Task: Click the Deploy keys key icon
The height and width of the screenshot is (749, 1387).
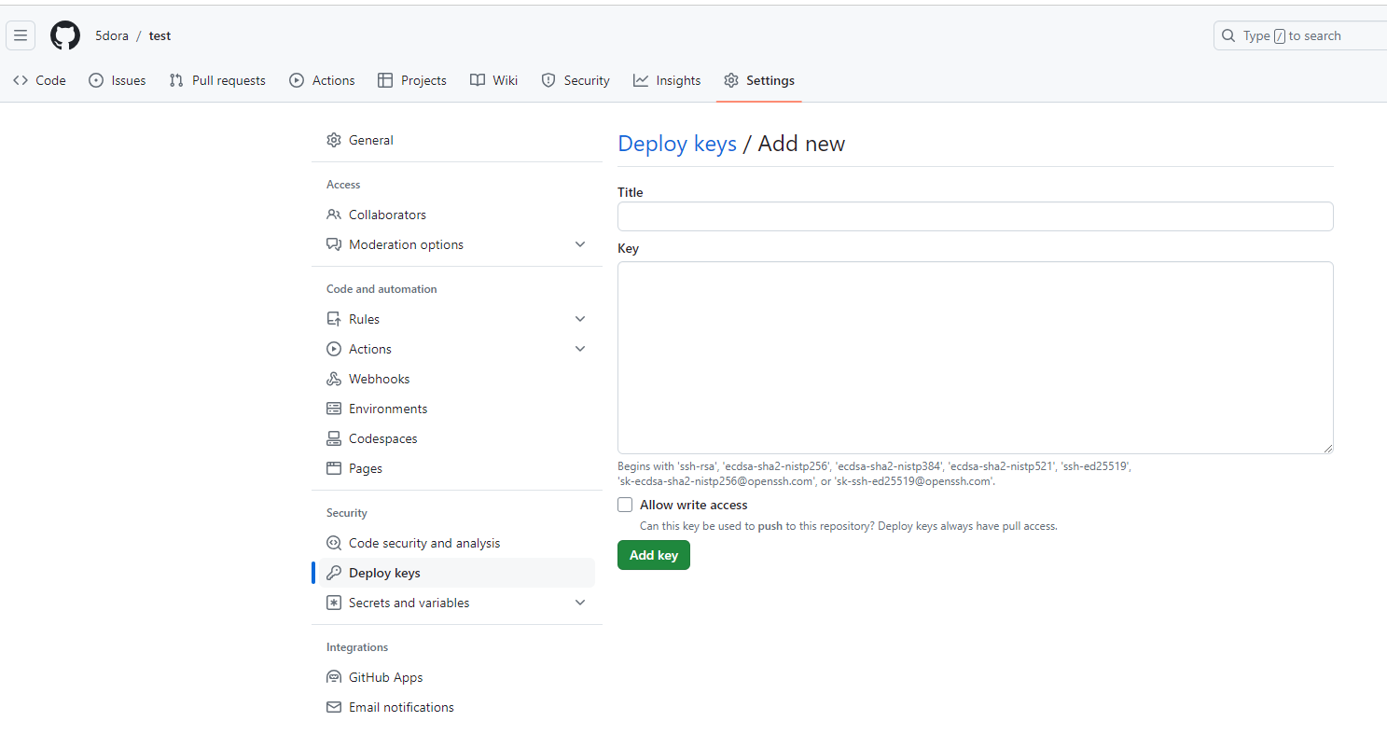Action: [334, 573]
